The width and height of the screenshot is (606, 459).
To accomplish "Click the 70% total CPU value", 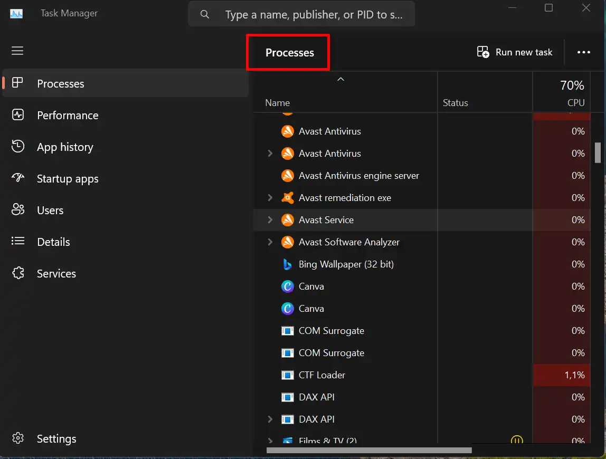I will (x=572, y=85).
